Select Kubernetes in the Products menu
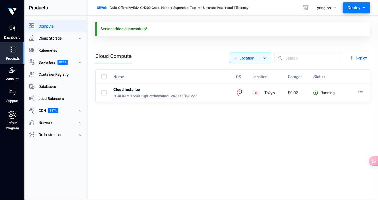The image size is (378, 200). [x=56, y=50]
